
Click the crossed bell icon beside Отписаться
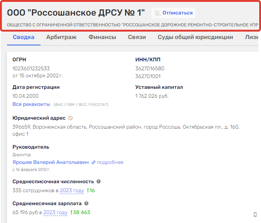click(157, 13)
